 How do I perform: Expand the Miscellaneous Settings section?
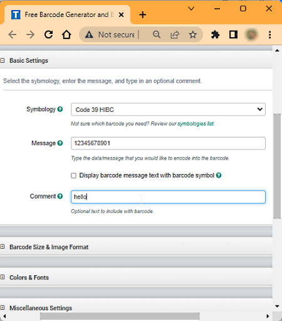pyautogui.click(x=41, y=308)
